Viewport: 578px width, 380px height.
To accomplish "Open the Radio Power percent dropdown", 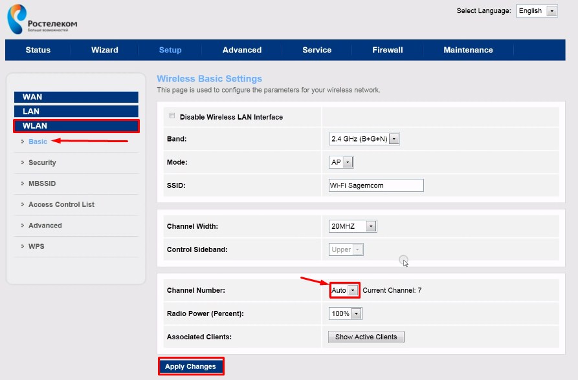I will (x=345, y=313).
